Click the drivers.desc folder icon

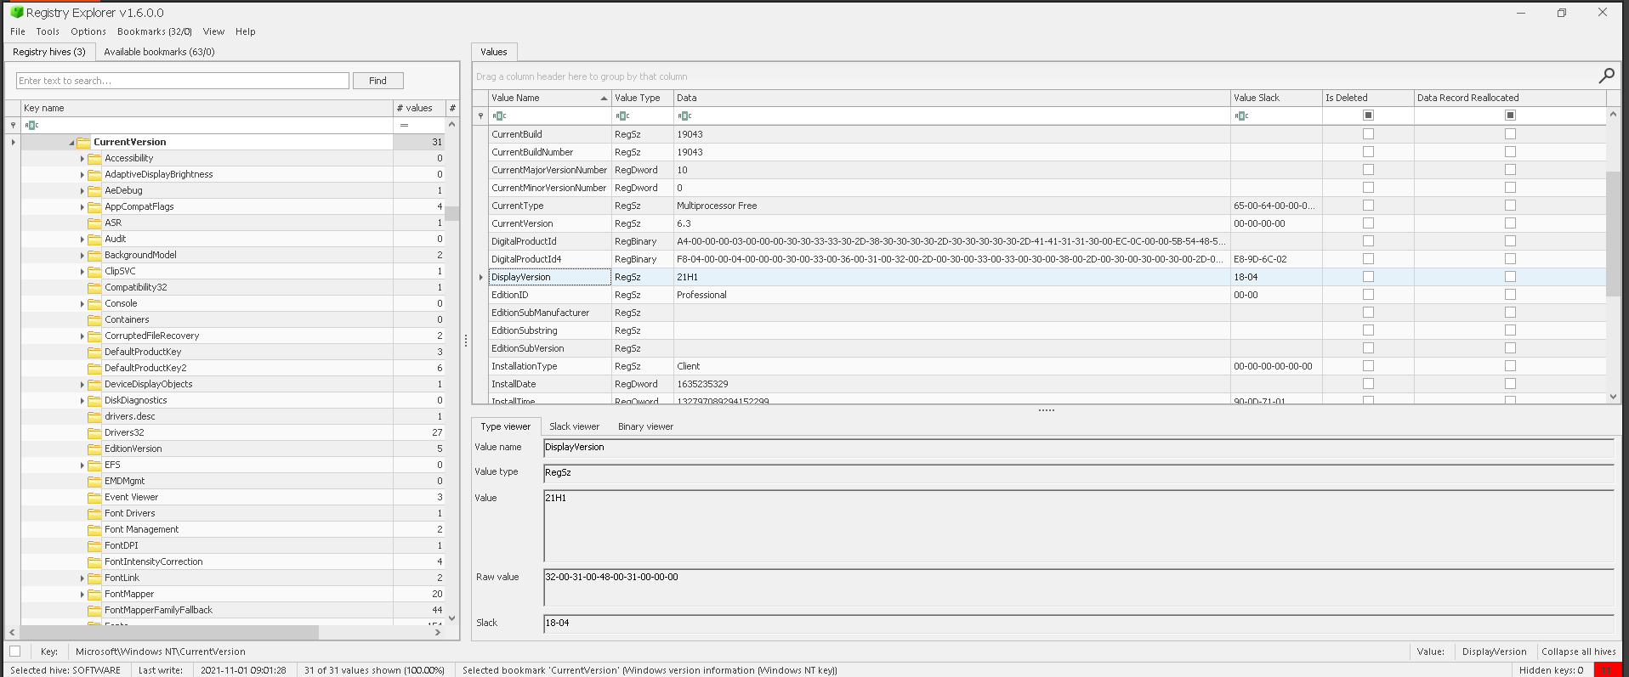pos(94,417)
